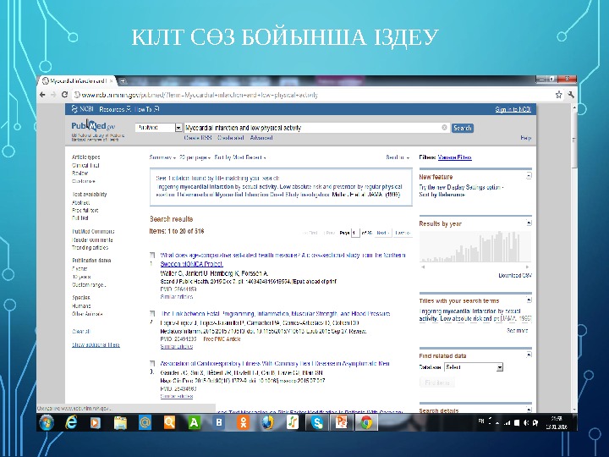Filter by Free full text availability

tap(85, 210)
